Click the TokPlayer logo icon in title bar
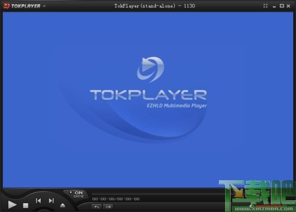Screen dimensions: 296x212 click(6, 6)
